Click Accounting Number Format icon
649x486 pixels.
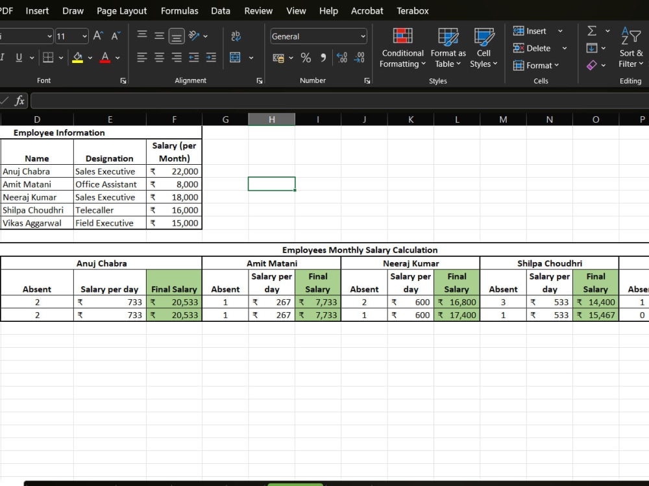(278, 58)
